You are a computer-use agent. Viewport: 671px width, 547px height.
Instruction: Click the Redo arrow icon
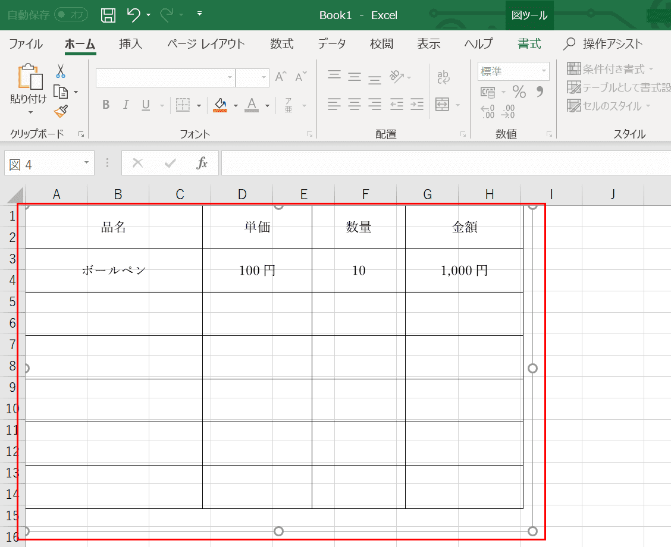[166, 15]
